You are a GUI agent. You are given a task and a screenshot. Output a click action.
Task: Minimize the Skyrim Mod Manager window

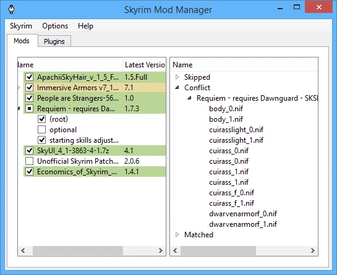pyautogui.click(x=280, y=9)
